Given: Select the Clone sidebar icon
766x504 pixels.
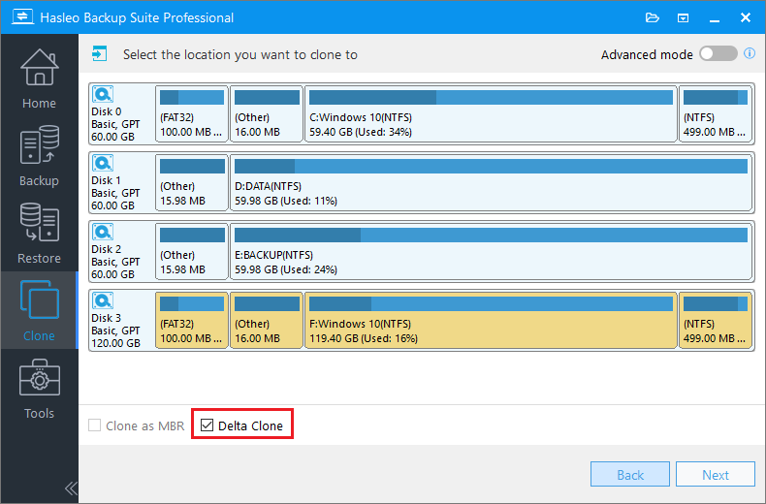Looking at the screenshot, I should click(x=39, y=310).
